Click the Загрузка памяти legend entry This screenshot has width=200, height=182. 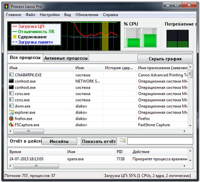click(x=33, y=42)
